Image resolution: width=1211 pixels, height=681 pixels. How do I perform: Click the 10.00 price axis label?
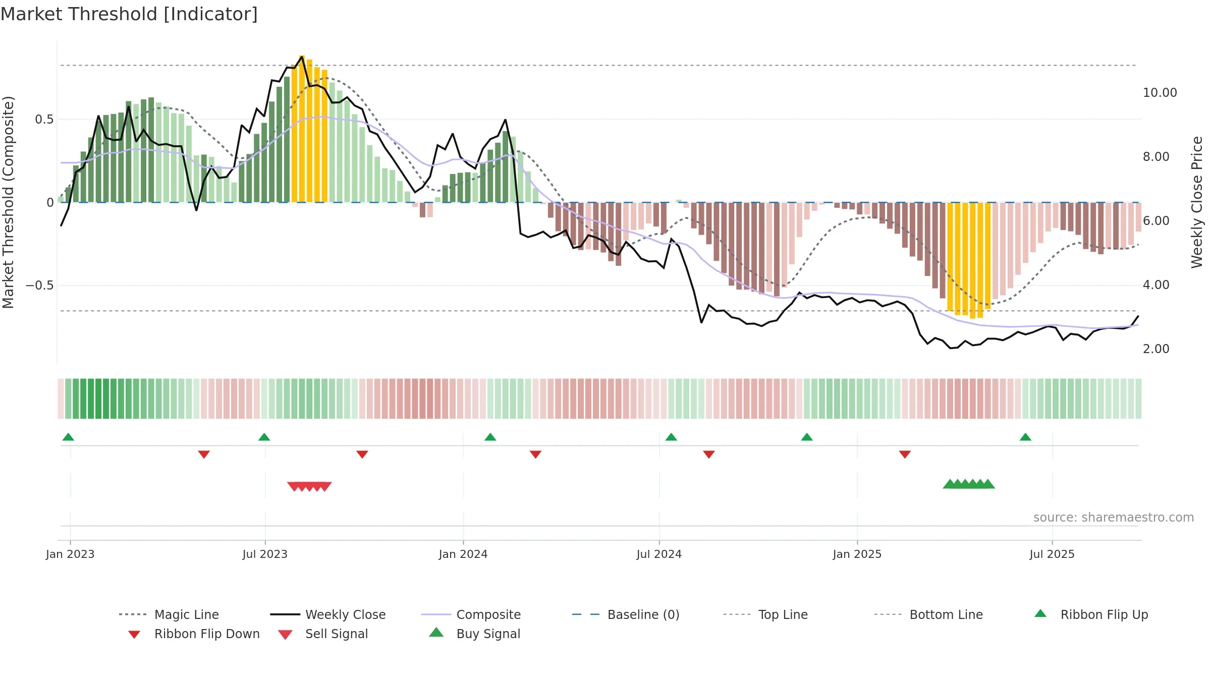pyautogui.click(x=1160, y=93)
